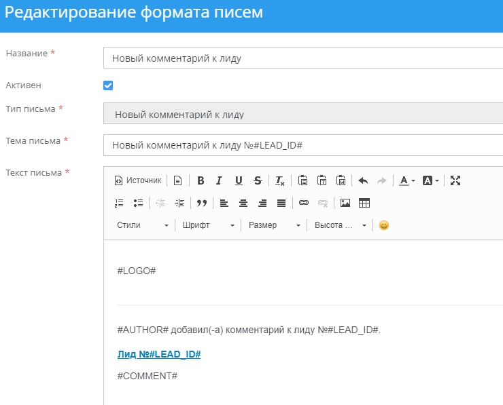Undo the last editing action
The image size is (503, 405).
[x=363, y=180]
